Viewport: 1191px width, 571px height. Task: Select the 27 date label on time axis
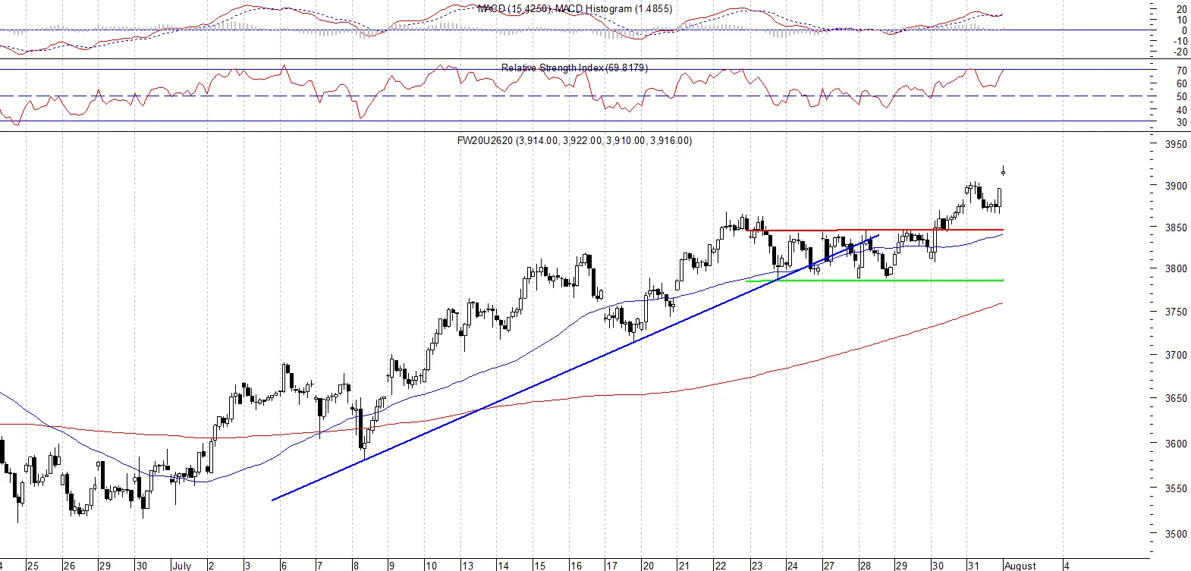pos(828,566)
